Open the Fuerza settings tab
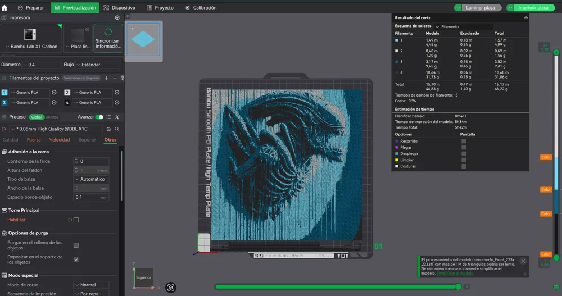This screenshot has height=296, width=562. (x=34, y=140)
